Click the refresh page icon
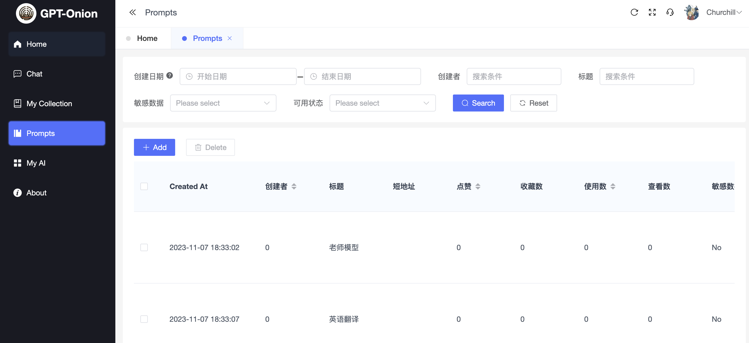 point(634,12)
